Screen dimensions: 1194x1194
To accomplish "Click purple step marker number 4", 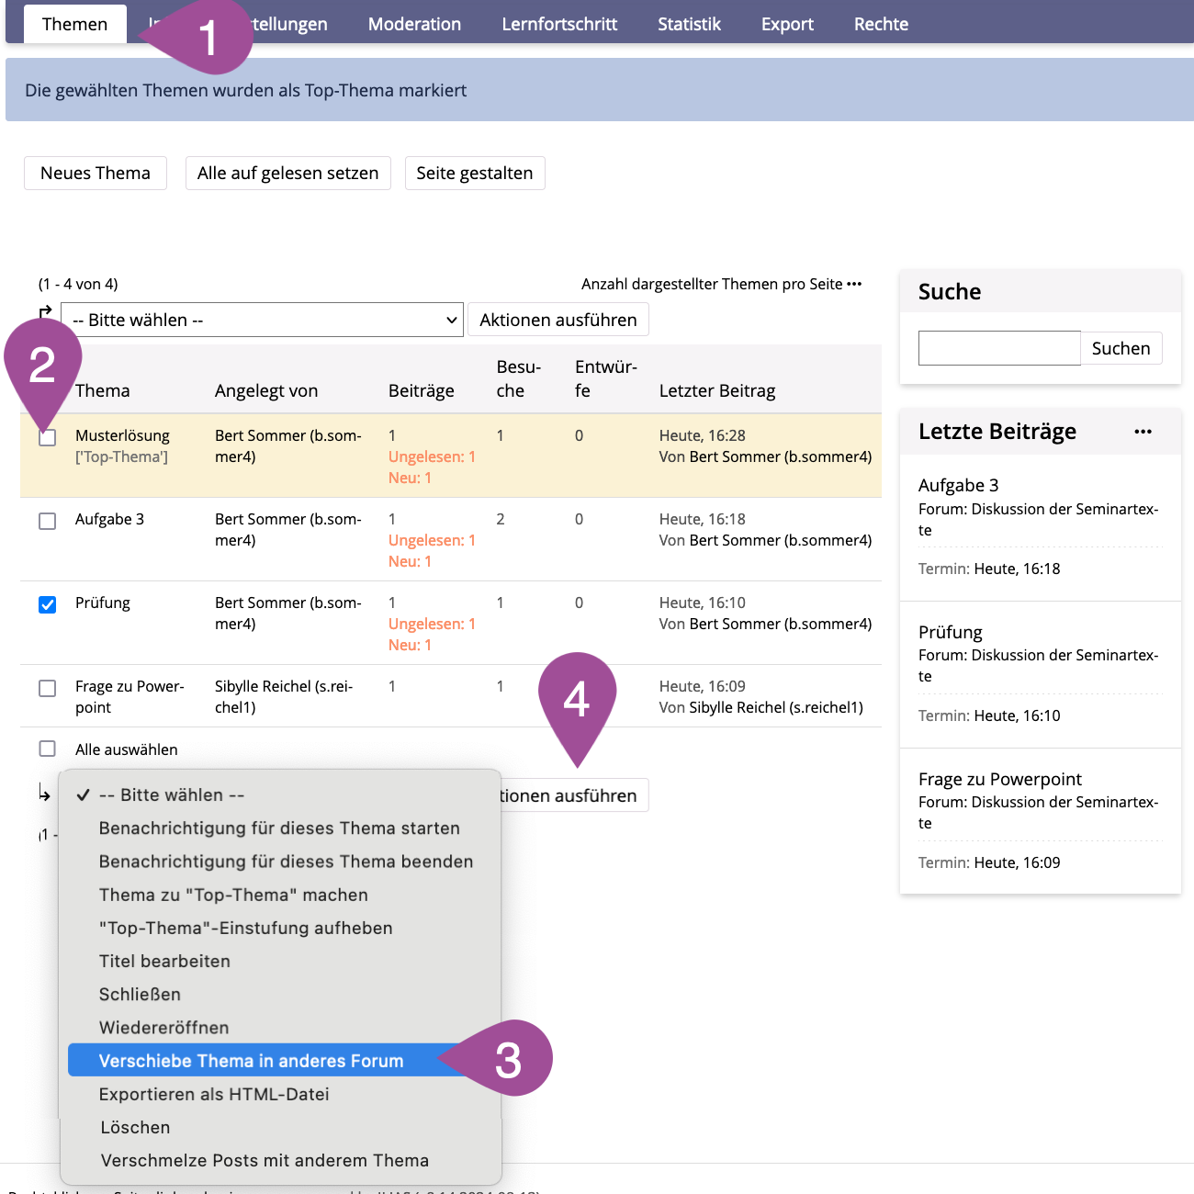I will click(x=577, y=699).
